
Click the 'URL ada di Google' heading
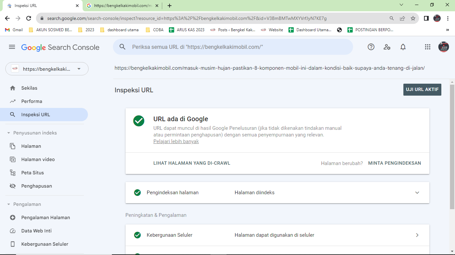pyautogui.click(x=181, y=119)
